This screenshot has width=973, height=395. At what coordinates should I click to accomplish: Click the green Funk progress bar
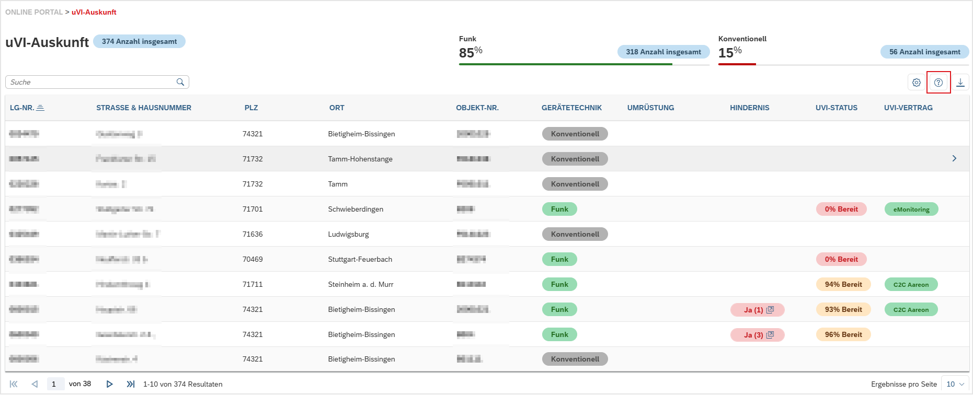(x=565, y=64)
